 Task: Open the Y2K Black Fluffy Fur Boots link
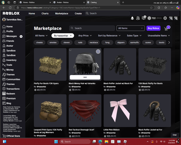click(150, 83)
